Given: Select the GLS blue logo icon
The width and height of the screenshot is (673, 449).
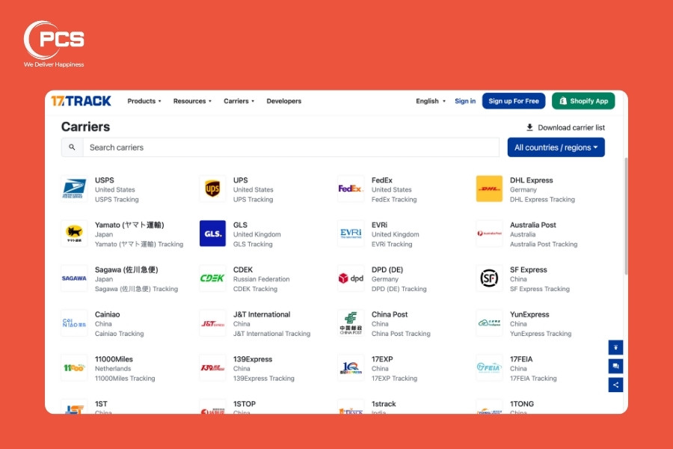Looking at the screenshot, I should click(x=212, y=233).
